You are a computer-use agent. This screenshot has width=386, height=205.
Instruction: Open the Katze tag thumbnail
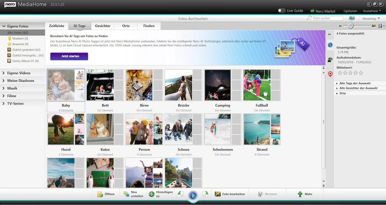pyautogui.click(x=105, y=129)
